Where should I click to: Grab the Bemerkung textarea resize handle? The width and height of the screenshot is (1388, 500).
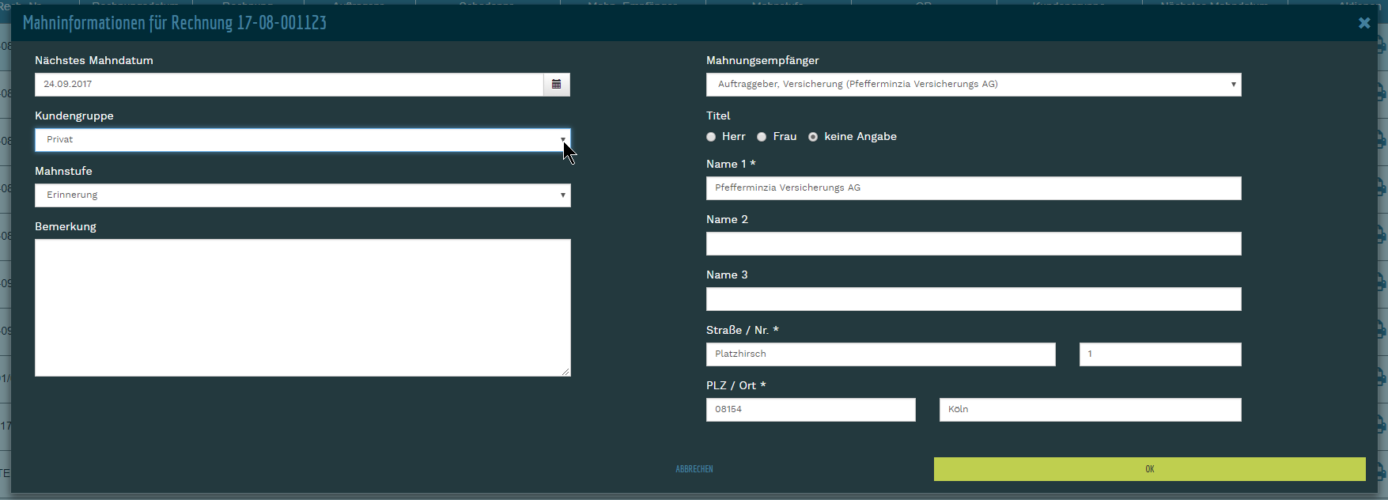coord(566,372)
